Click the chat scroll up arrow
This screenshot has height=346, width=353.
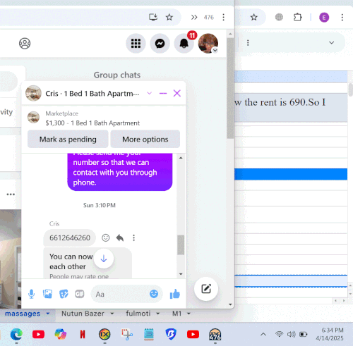point(181,158)
